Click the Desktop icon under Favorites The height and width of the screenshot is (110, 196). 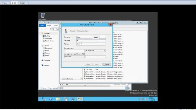click(43, 36)
